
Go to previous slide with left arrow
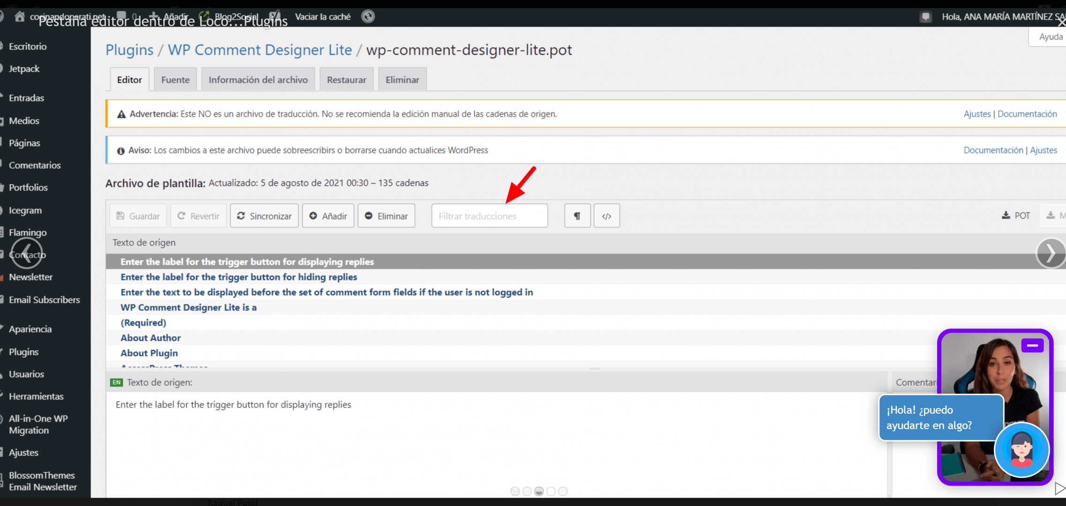tap(27, 253)
